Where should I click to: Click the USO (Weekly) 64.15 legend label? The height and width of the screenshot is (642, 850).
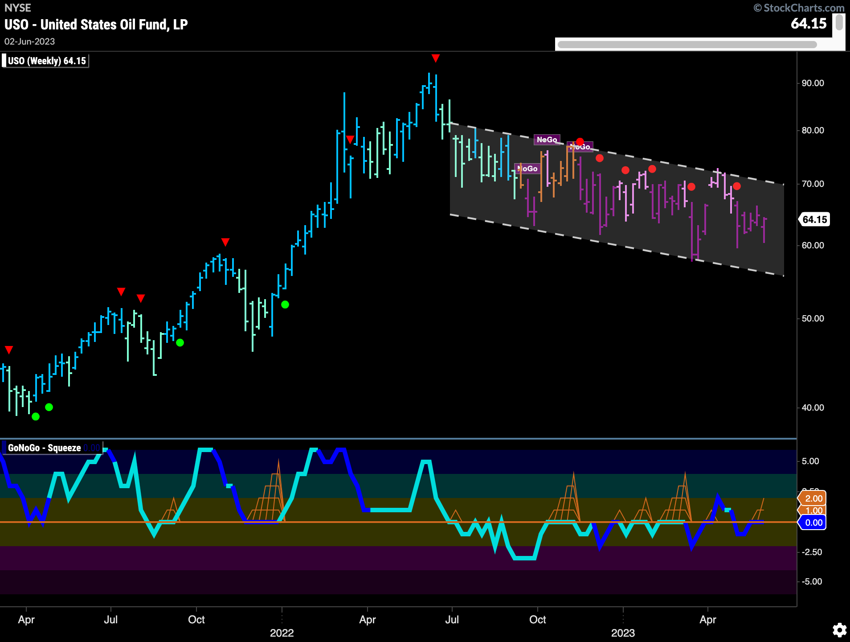point(45,61)
